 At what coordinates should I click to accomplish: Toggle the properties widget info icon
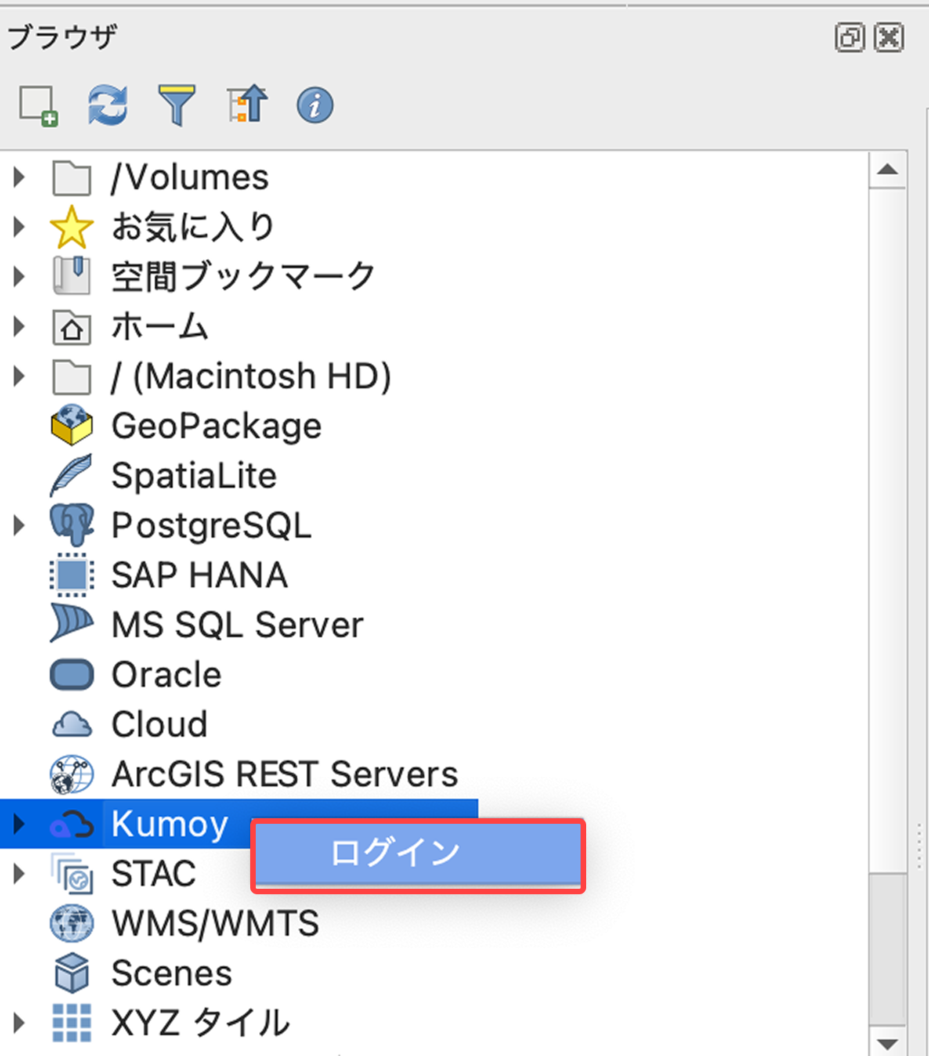click(315, 105)
